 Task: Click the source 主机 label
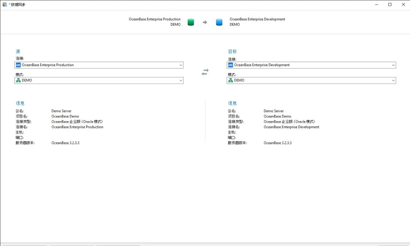click(x=20, y=132)
